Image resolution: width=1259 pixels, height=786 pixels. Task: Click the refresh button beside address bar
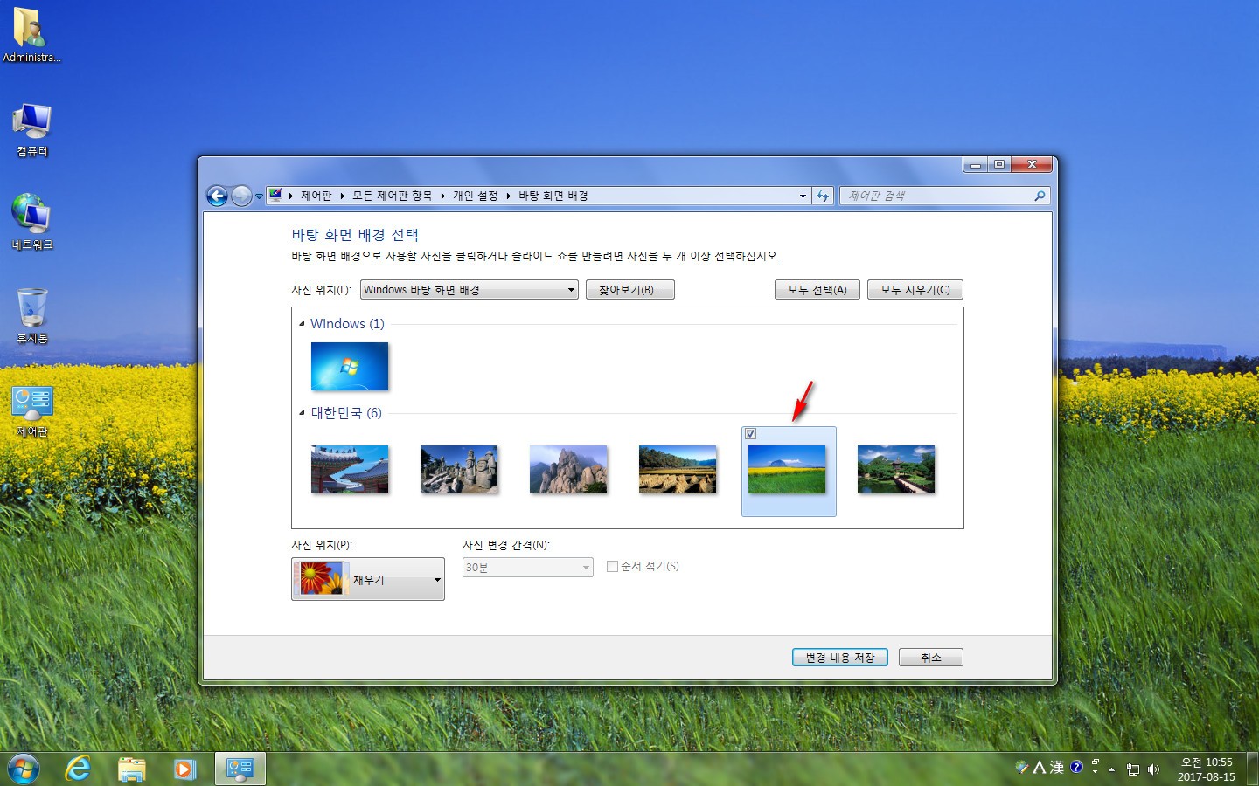coord(822,196)
